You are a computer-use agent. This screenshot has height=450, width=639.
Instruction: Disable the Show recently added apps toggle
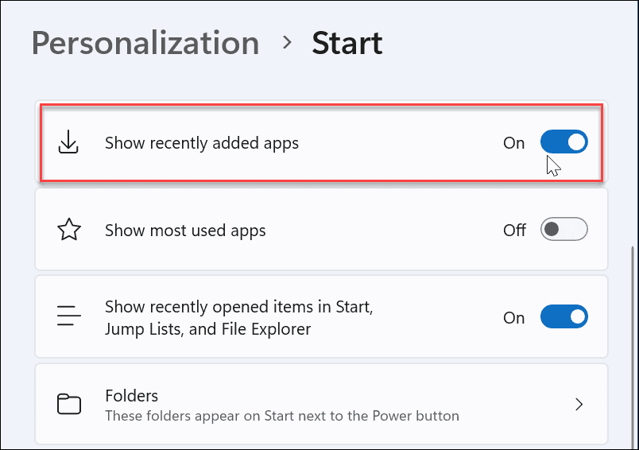(x=563, y=143)
